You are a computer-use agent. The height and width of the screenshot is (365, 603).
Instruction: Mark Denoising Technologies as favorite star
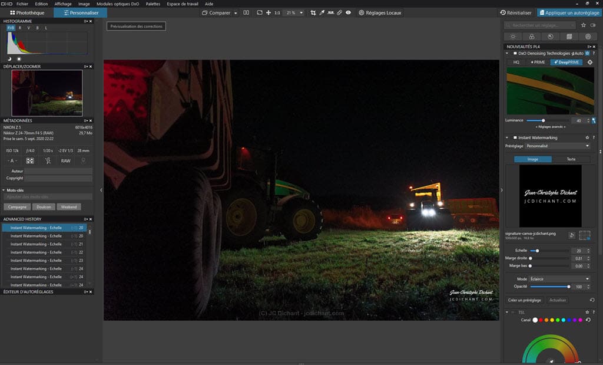pos(587,54)
